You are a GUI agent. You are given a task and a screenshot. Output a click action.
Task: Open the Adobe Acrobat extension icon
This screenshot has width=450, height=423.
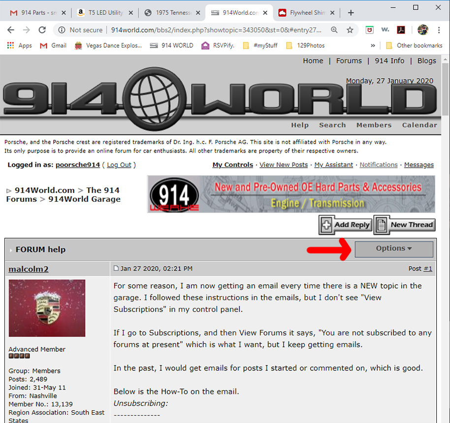(401, 30)
